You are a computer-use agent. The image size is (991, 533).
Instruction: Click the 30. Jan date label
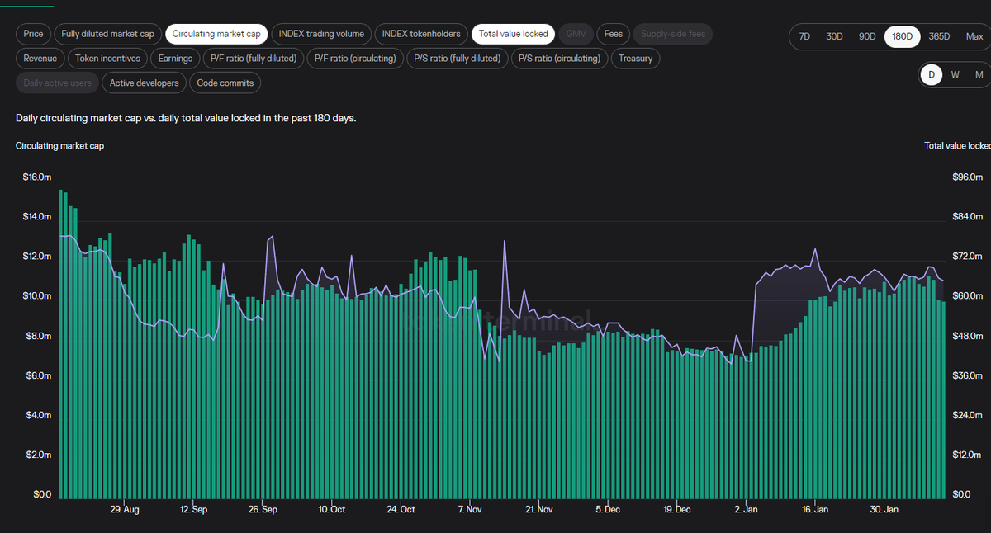pos(884,510)
